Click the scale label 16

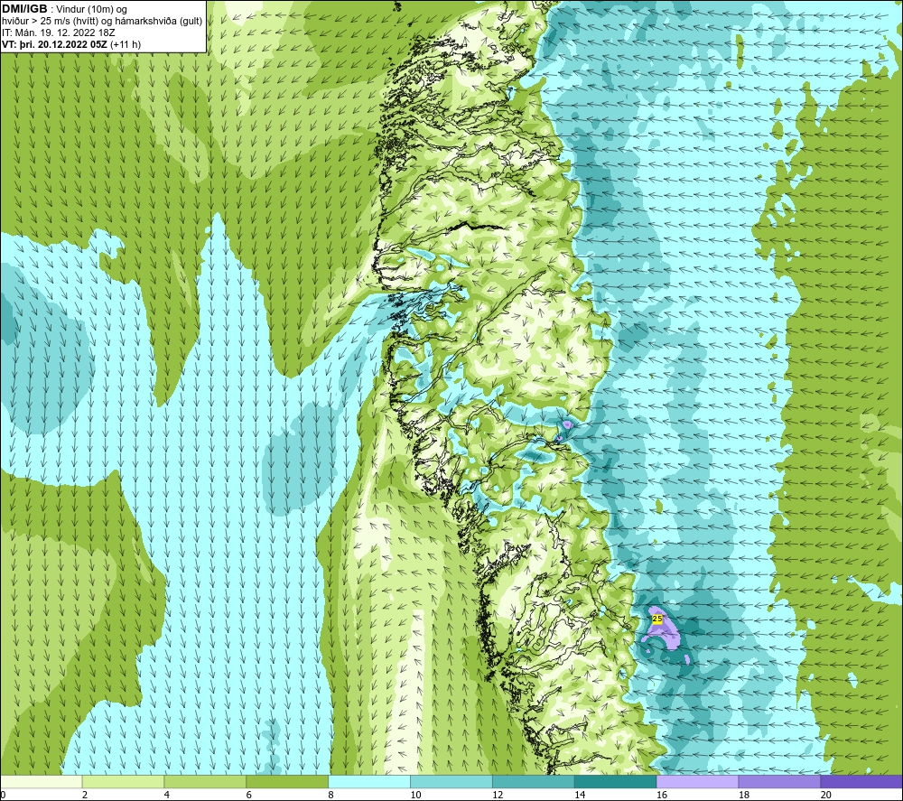coord(662,795)
